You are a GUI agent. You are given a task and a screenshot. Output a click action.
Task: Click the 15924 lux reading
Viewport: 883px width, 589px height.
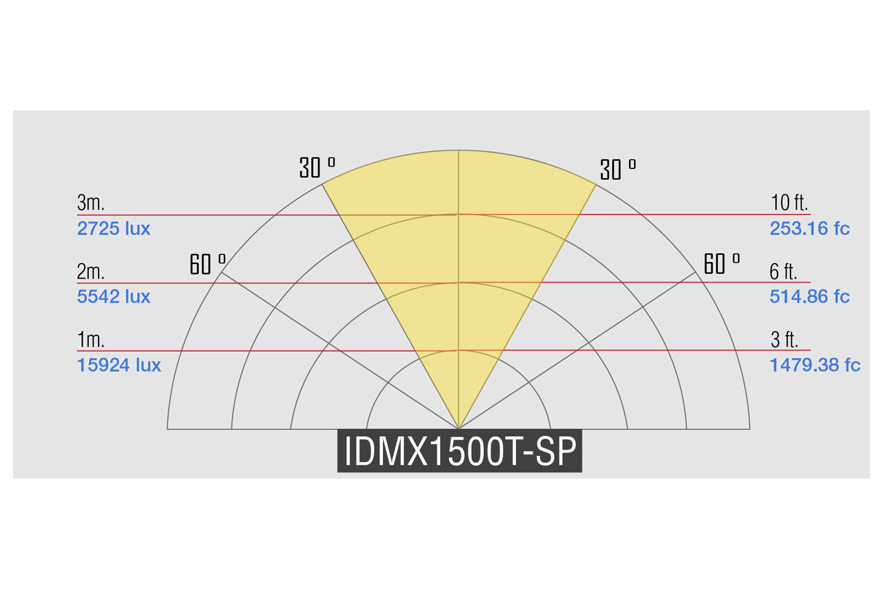119,365
